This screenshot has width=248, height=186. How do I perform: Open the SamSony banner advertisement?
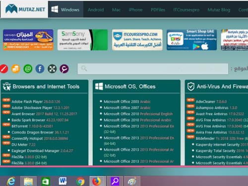tap(82, 40)
